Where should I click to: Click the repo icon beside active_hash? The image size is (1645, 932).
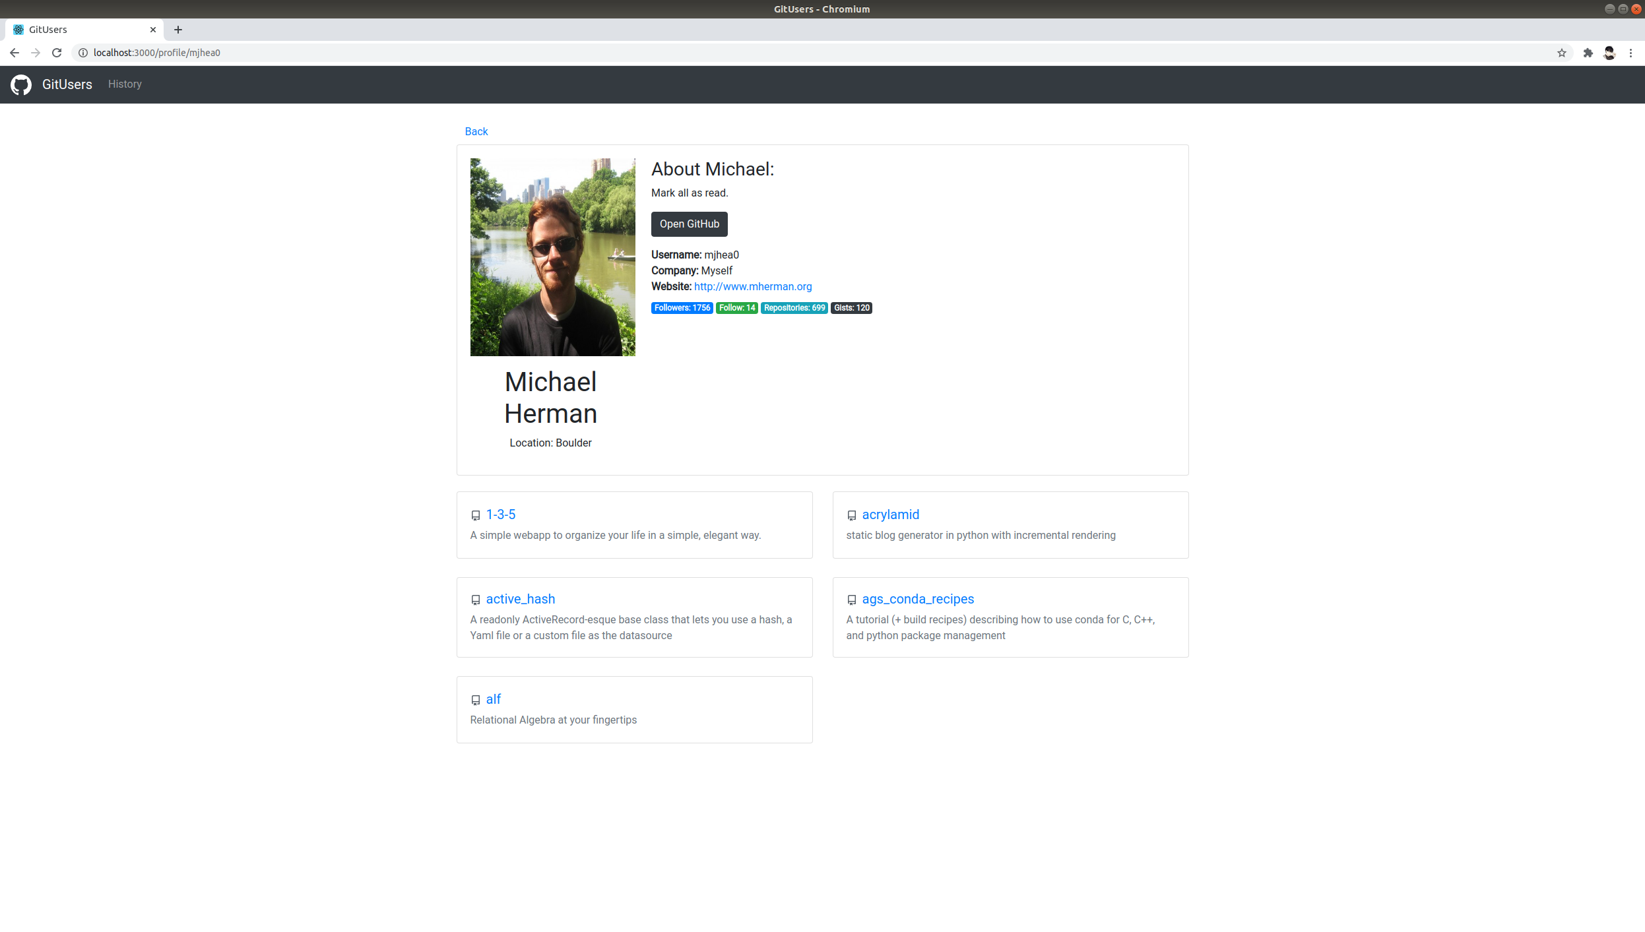pyautogui.click(x=475, y=600)
